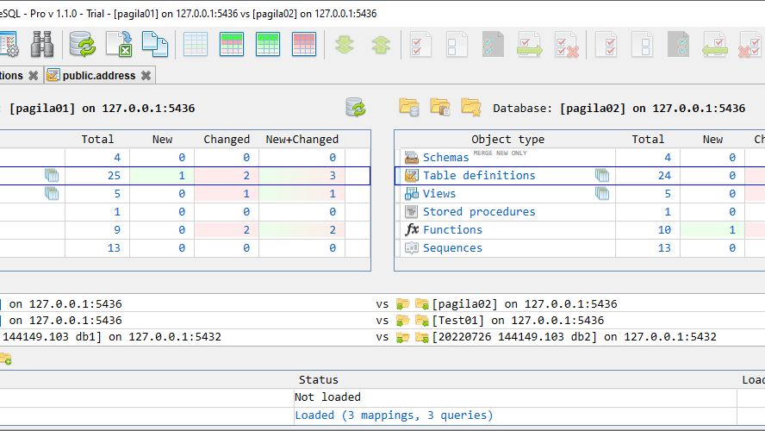The width and height of the screenshot is (765, 431).
Task: Click the 'Changed' column header in left panel
Action: (x=227, y=140)
